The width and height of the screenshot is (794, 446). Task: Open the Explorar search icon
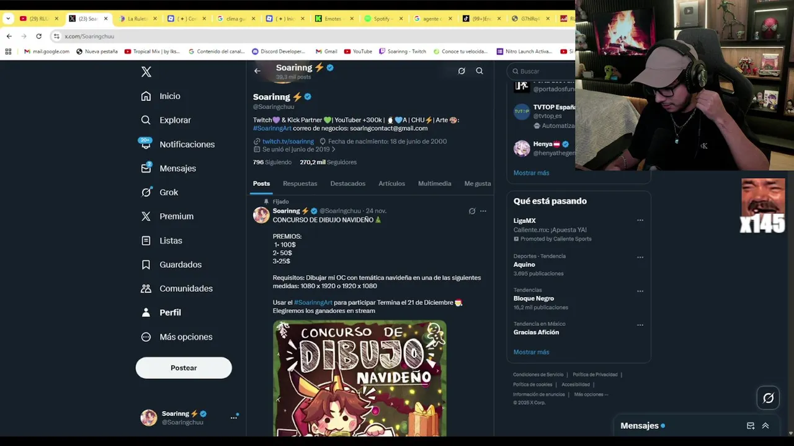pos(146,120)
